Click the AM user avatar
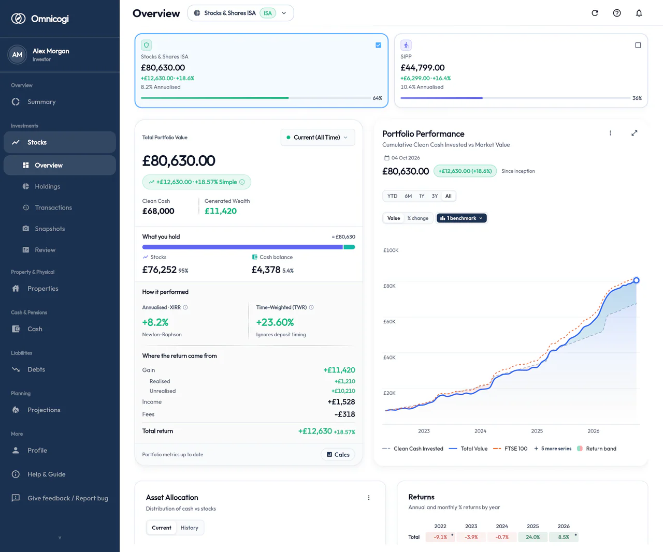 pyautogui.click(x=17, y=55)
